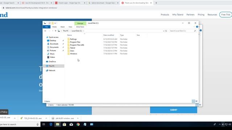
Task: Switch to details view in the status bar
Action: click(193, 101)
